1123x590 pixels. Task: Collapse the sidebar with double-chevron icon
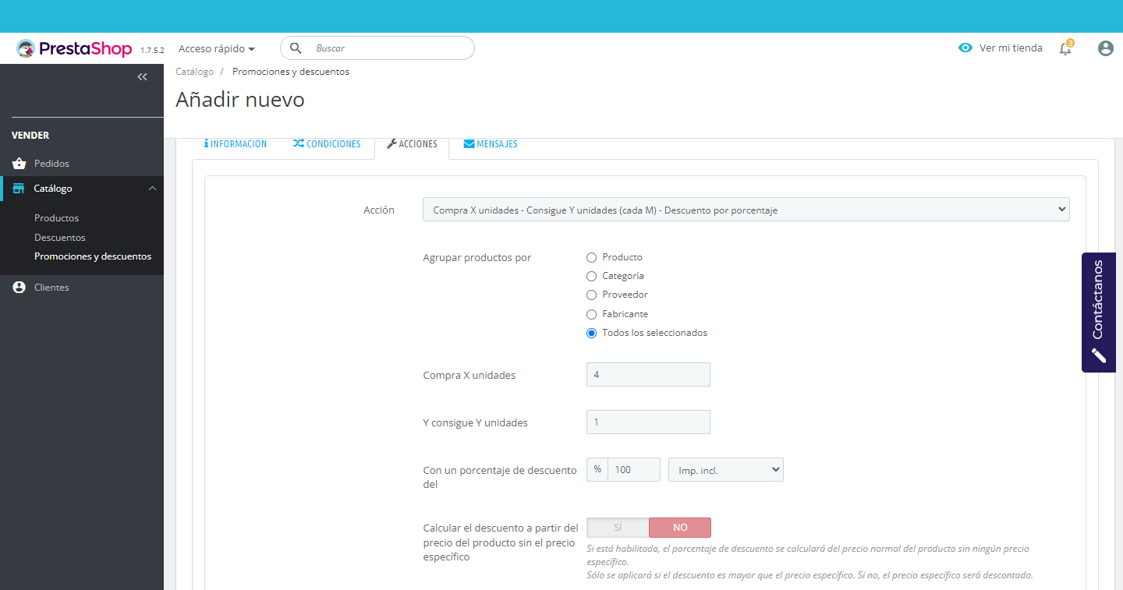(x=142, y=76)
